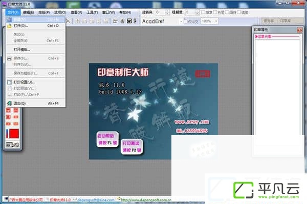Click the company name text in status bar

pyautogui.click(x=26, y=200)
